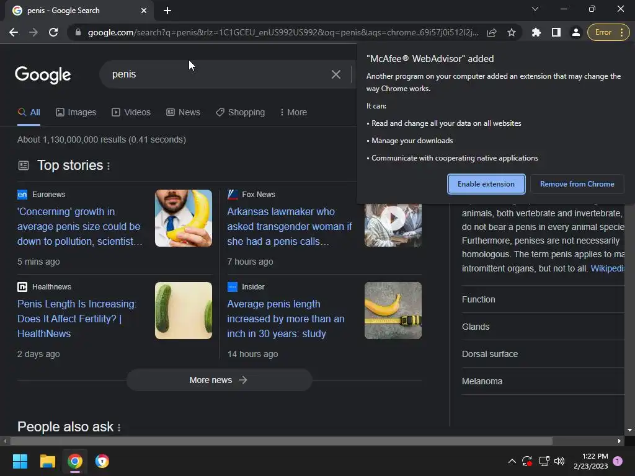Open a new browser tab
The height and width of the screenshot is (476, 635).
point(167,11)
